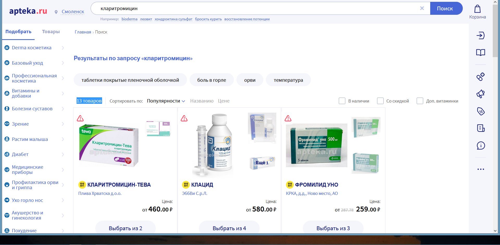Expand Профессиональная косметика chevron
This screenshot has height=245, width=500.
coord(63,78)
